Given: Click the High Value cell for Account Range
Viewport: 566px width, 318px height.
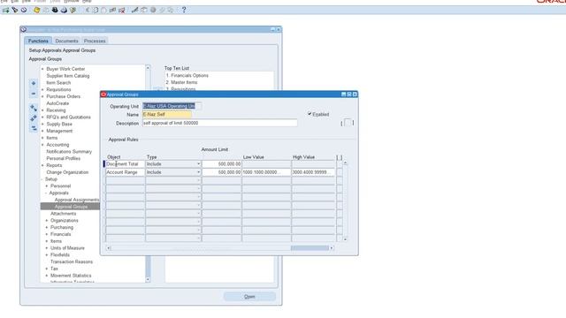Looking at the screenshot, I should coord(313,172).
